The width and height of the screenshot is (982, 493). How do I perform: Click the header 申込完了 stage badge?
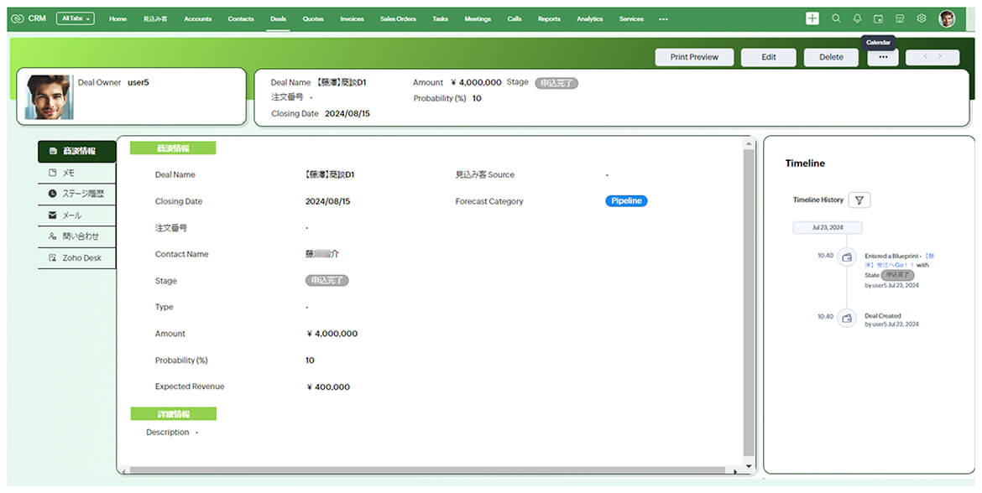(556, 82)
